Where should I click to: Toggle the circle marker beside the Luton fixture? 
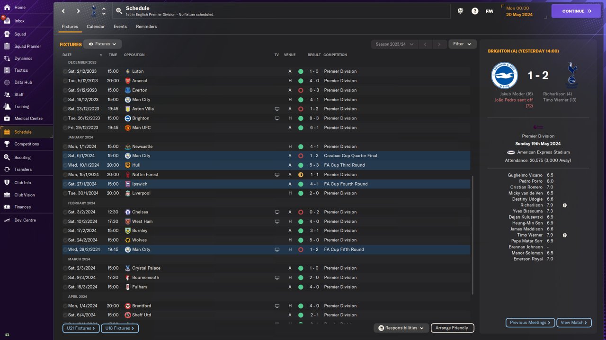[x=65, y=71]
